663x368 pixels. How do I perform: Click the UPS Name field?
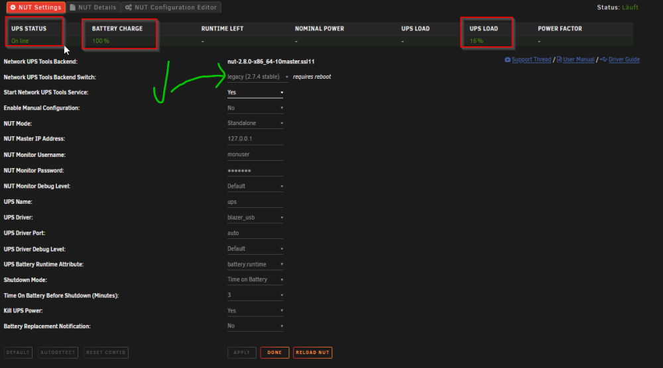pos(255,202)
